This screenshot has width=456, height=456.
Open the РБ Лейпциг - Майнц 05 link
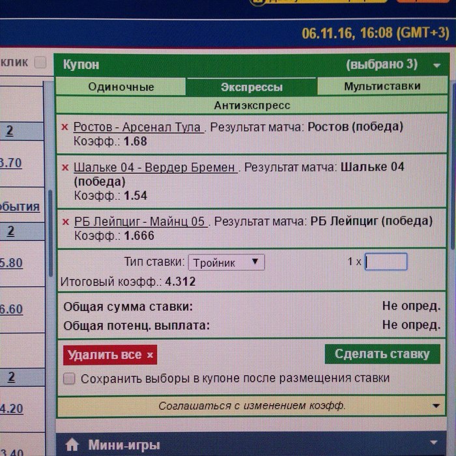pyautogui.click(x=141, y=221)
